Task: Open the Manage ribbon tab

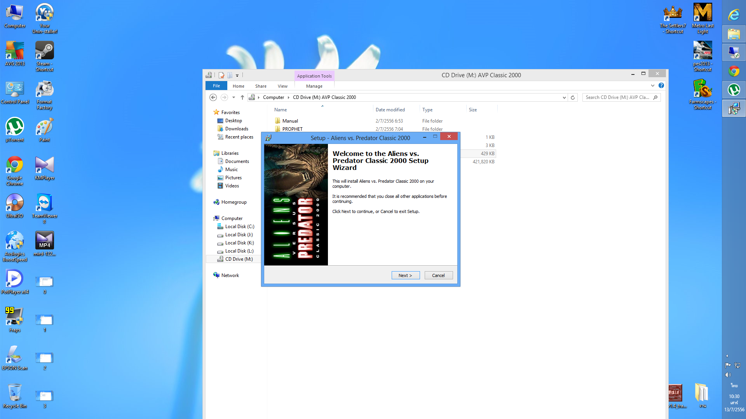Action: [x=314, y=86]
